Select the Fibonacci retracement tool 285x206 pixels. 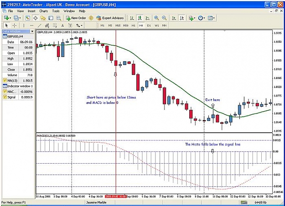pos(55,25)
